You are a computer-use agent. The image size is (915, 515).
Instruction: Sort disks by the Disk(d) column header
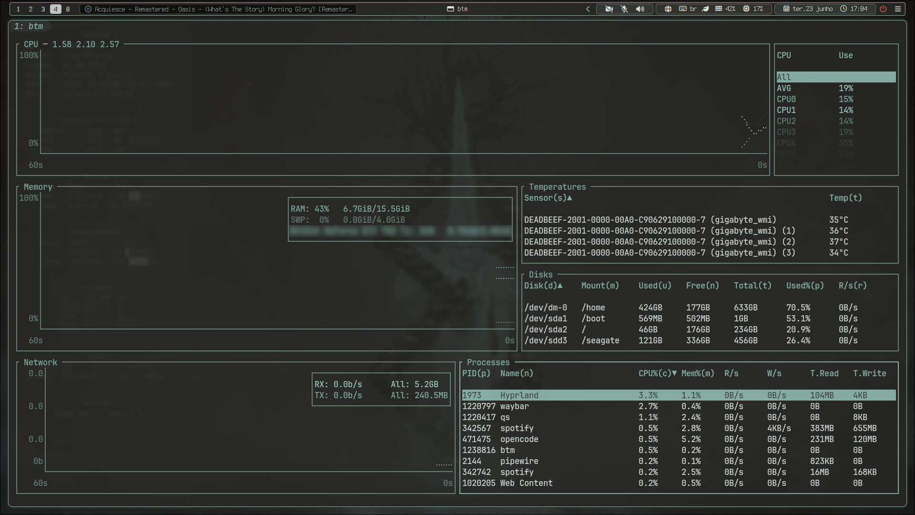(543, 286)
